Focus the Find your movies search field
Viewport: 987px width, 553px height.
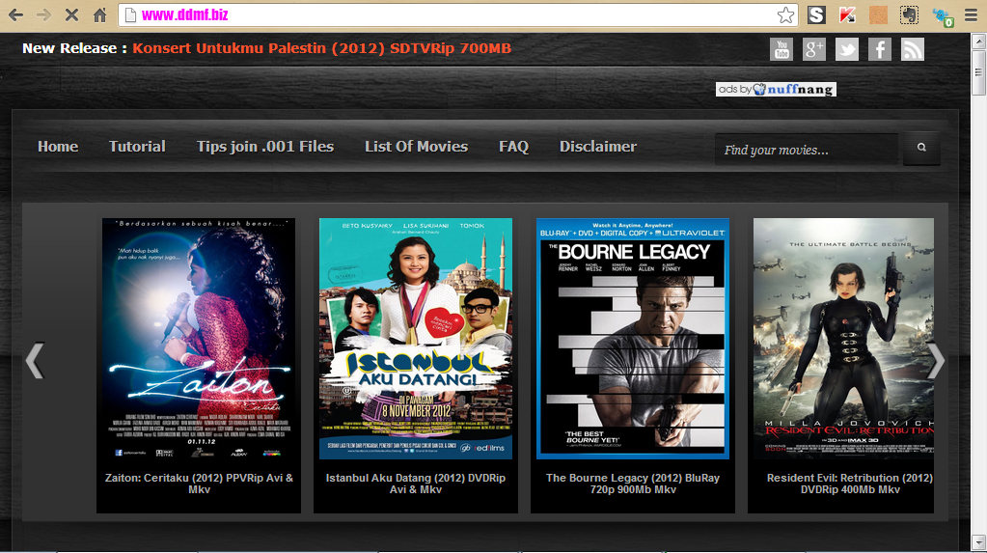pyautogui.click(x=807, y=150)
